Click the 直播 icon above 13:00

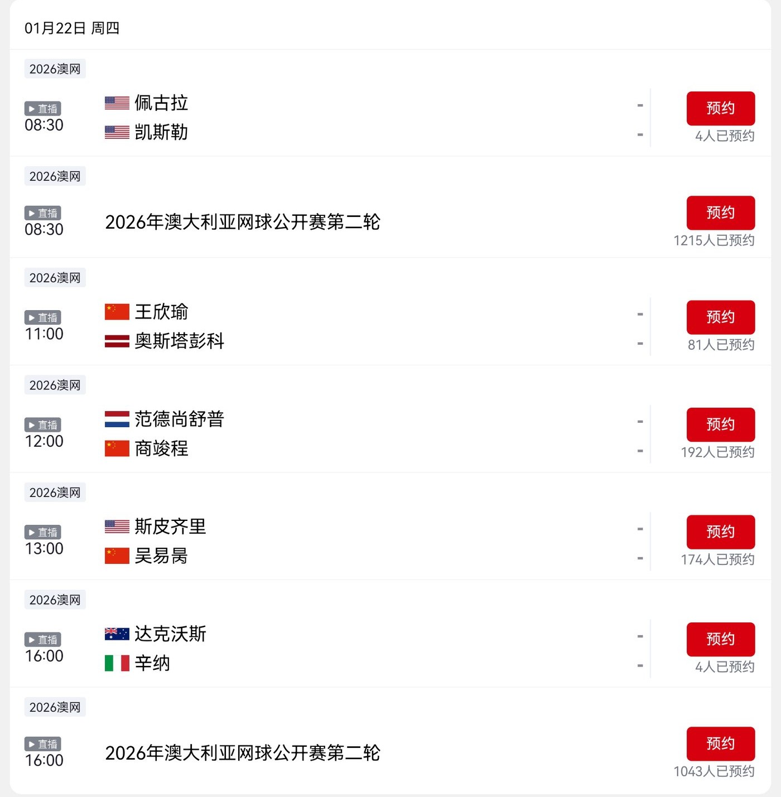pyautogui.click(x=43, y=532)
